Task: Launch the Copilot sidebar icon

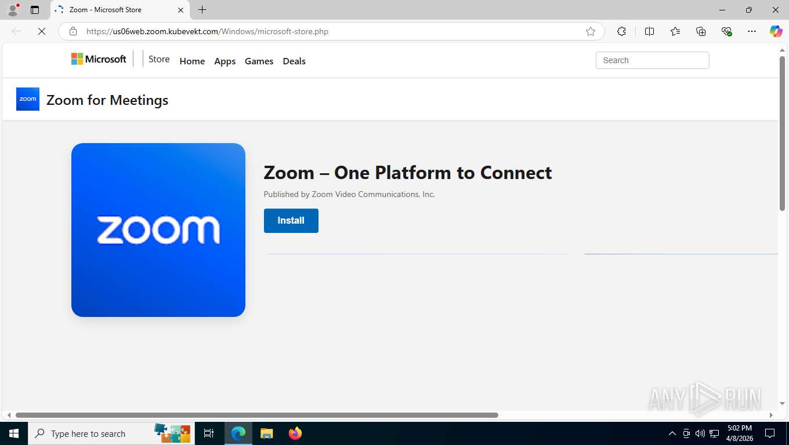Action: coord(776,31)
